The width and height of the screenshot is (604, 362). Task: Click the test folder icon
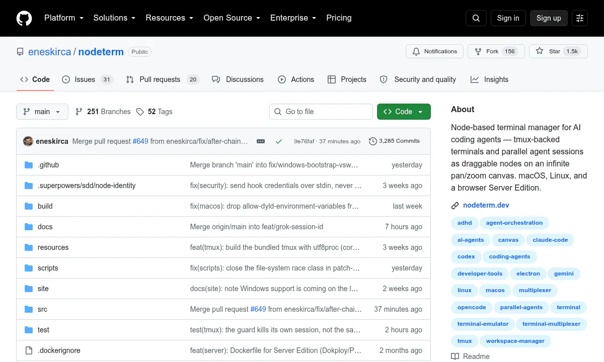point(29,330)
